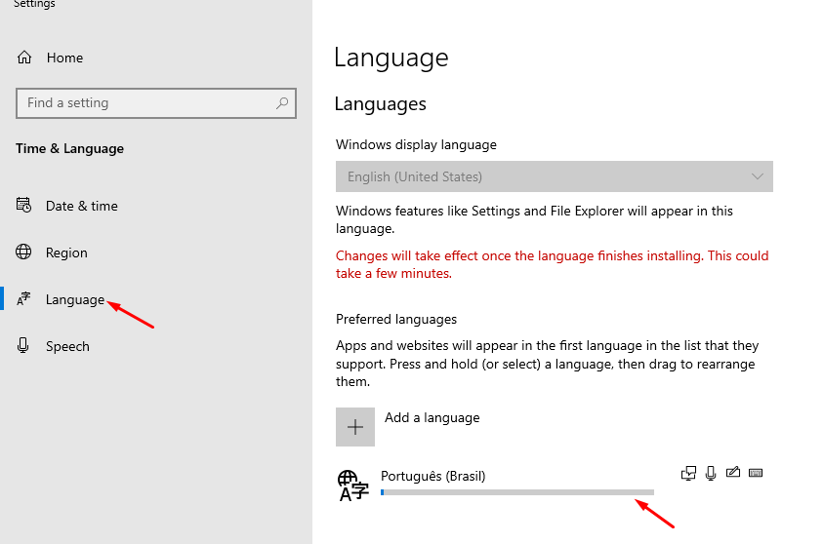This screenshot has height=544, width=823.
Task: Click the Time & Language heading
Action: tap(70, 149)
